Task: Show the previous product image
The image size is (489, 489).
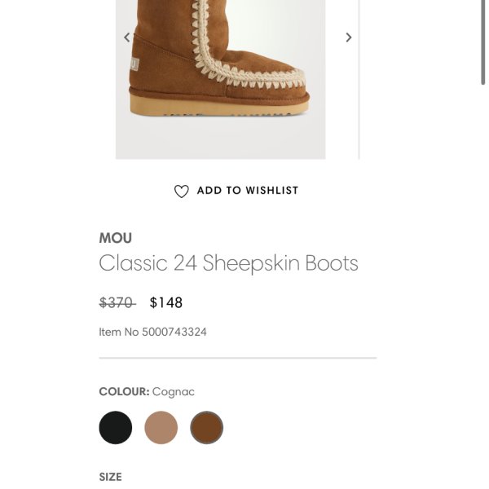Action: click(x=126, y=37)
